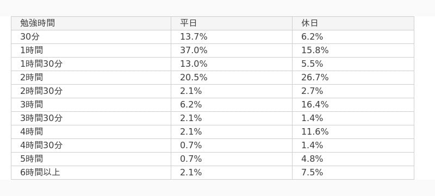Click the 4.8% holiday cell

click(x=353, y=159)
